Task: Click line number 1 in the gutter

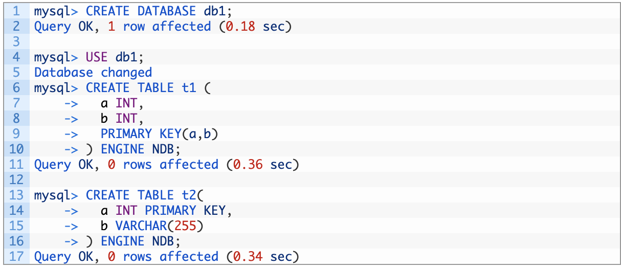Action: [16, 11]
